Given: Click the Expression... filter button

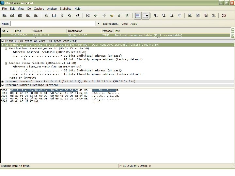Looking at the screenshot, I should click(111, 24).
